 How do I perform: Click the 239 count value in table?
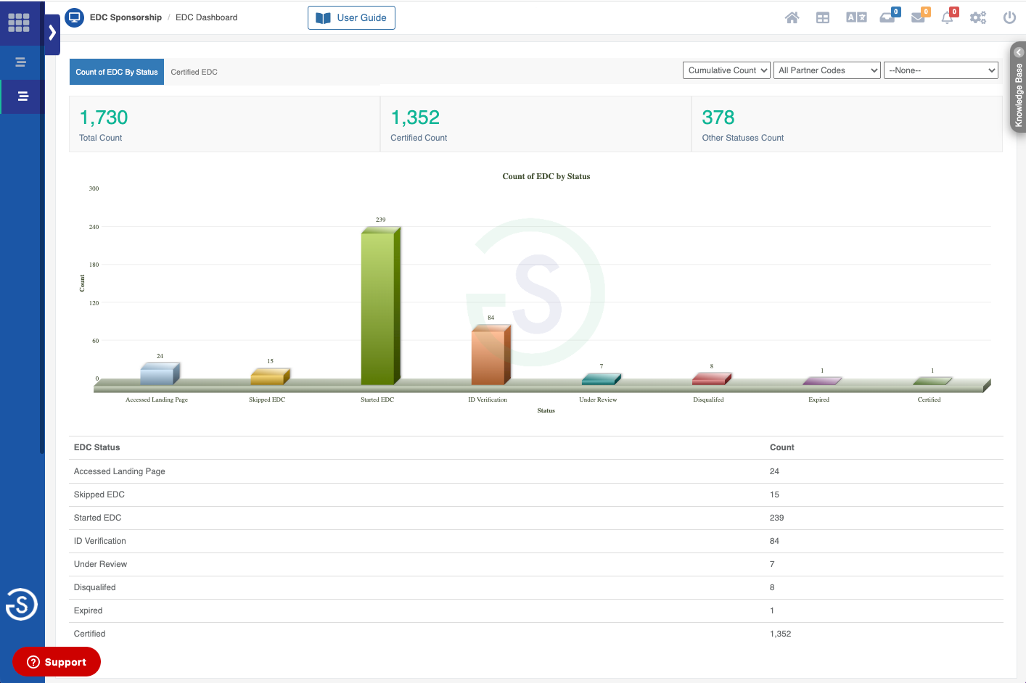pyautogui.click(x=776, y=518)
